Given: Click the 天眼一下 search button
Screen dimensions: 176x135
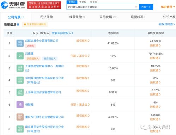Looking at the screenshot, I should click(x=146, y=7).
